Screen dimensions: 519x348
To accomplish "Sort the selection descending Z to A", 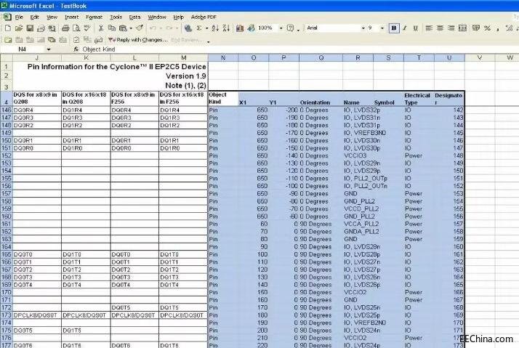I will 226,28.
